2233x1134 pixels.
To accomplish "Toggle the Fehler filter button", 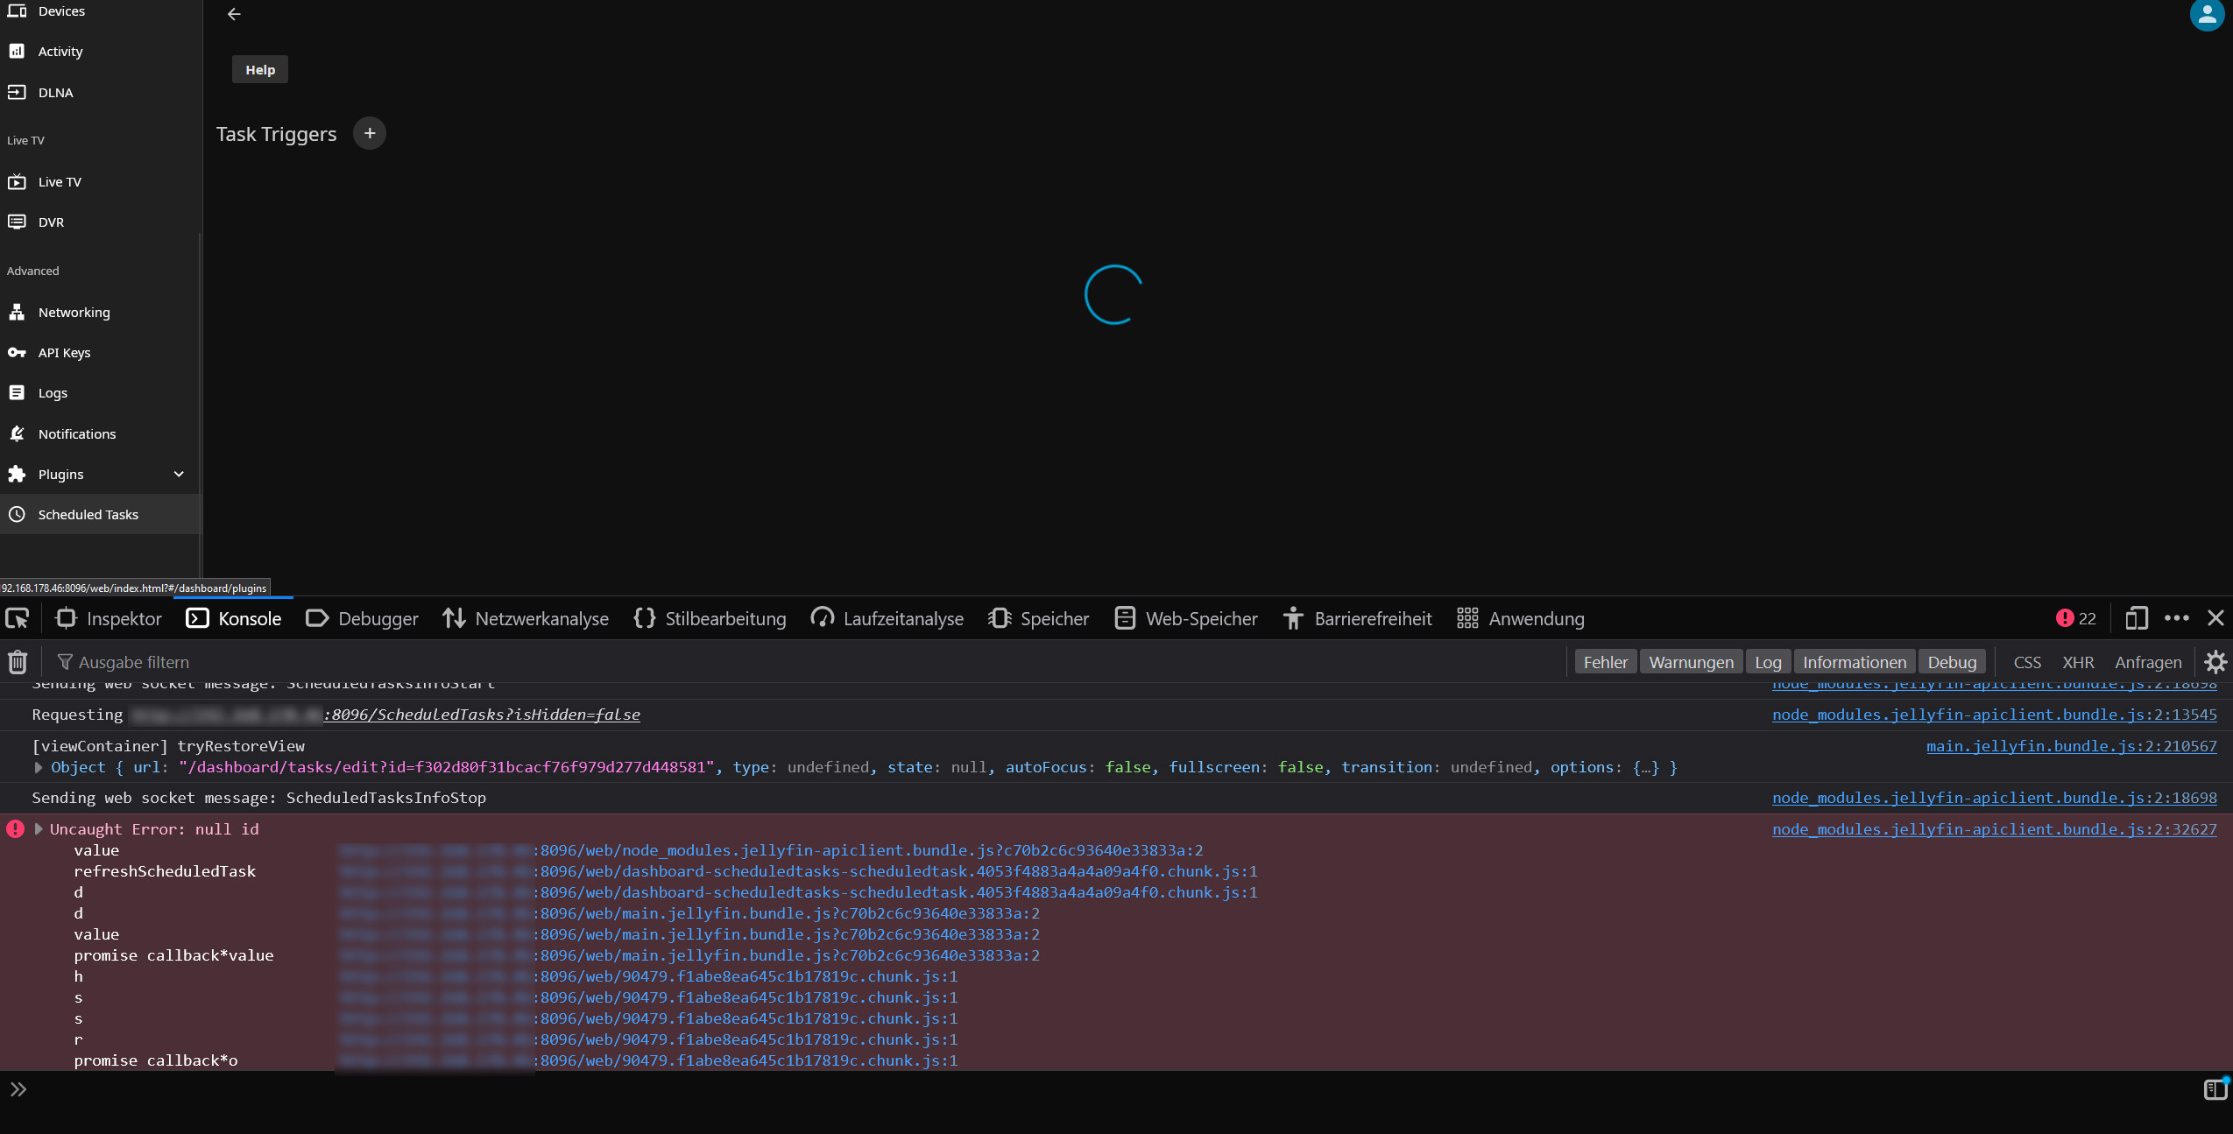I will (x=1605, y=662).
